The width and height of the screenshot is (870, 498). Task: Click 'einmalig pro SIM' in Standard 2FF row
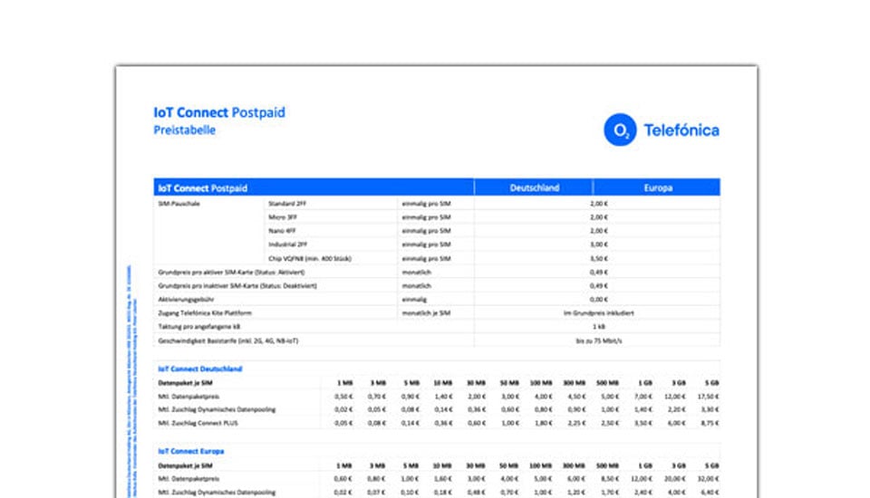tap(426, 204)
